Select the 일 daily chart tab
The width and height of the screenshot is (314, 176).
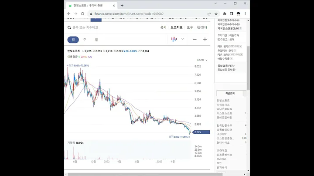(x=73, y=40)
